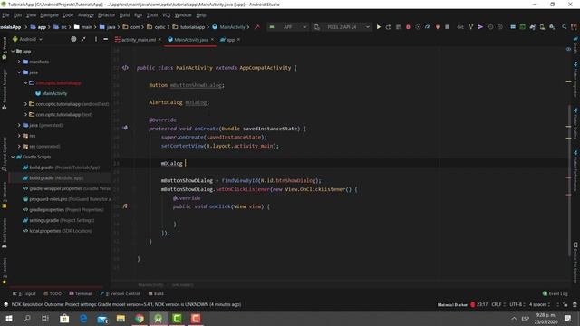Viewport: 580px width, 326px height.
Task: Open the Android project view dropdown
Action: coord(28,39)
